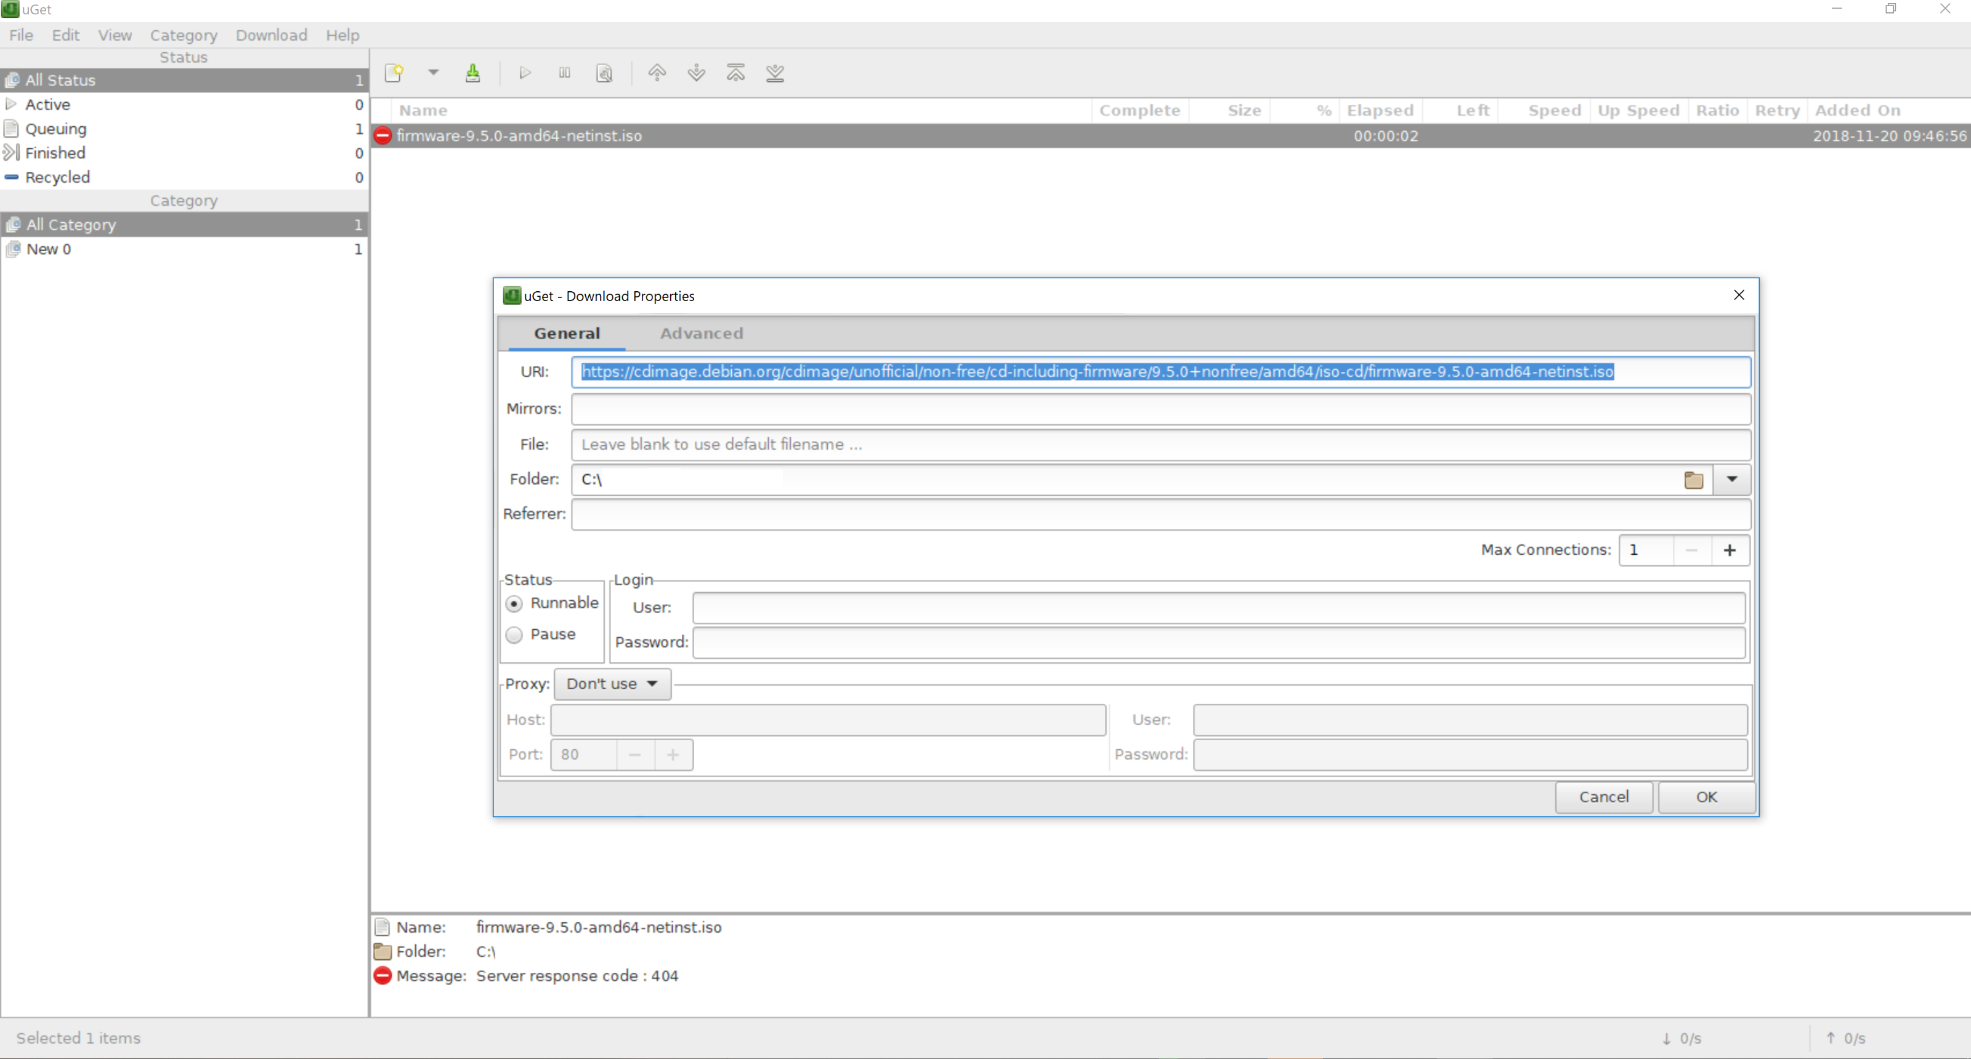The image size is (1971, 1059).
Task: Click the Max Connections value field
Action: 1646,550
